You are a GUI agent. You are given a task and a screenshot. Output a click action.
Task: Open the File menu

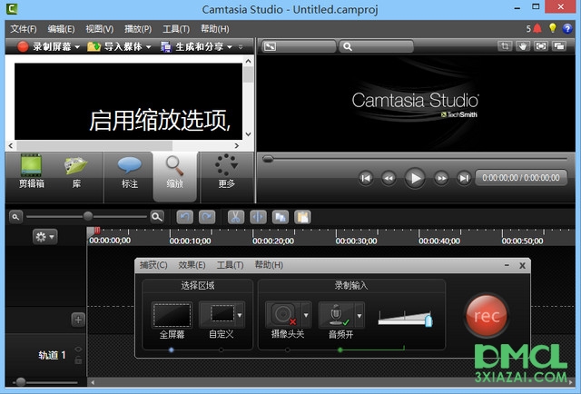pyautogui.click(x=24, y=29)
